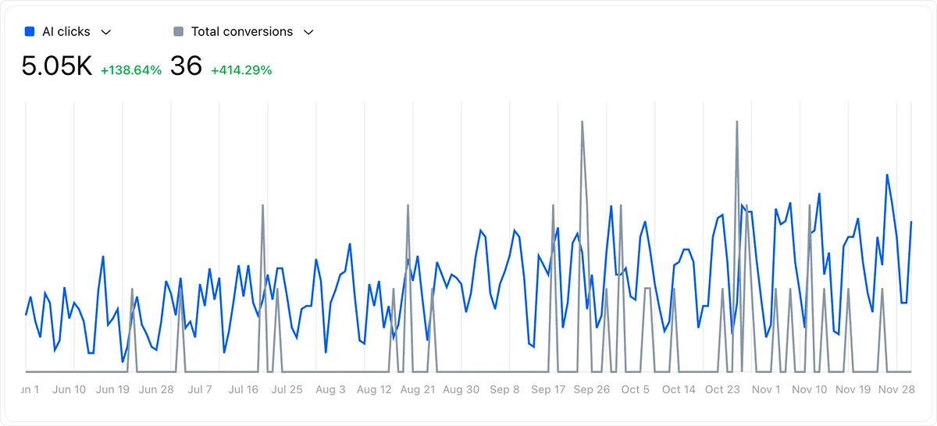
Task: Click the Nov 28 date axis label
Action: pyautogui.click(x=896, y=389)
